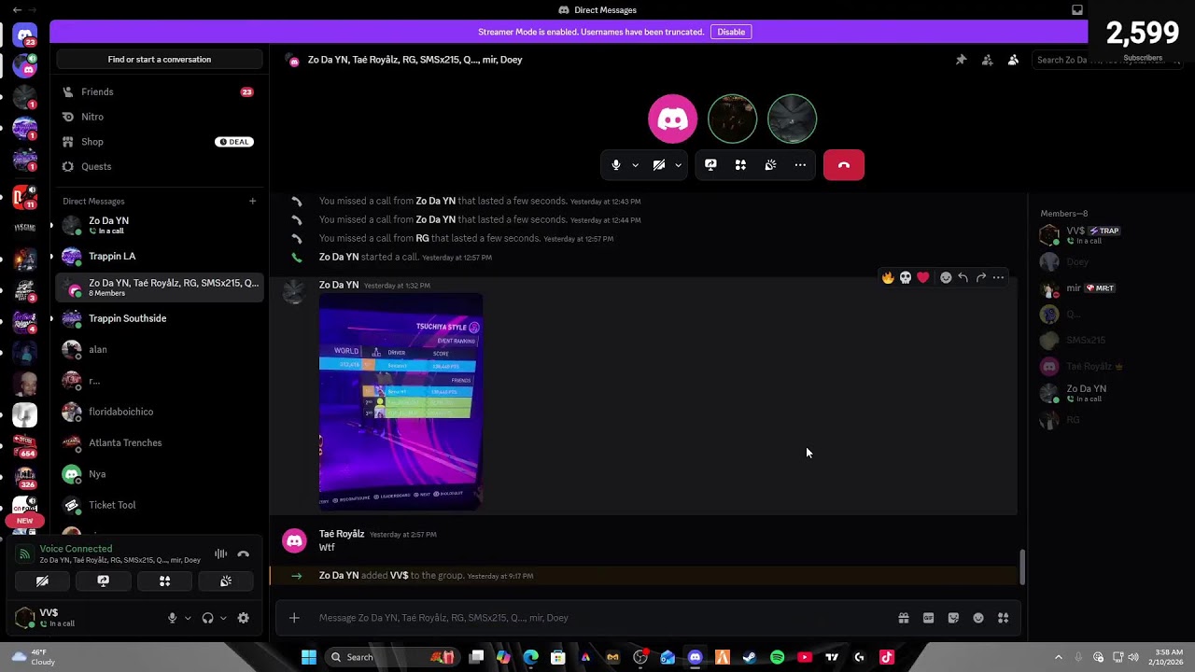Open the Nitro page
This screenshot has width=1195, height=672.
point(159,117)
